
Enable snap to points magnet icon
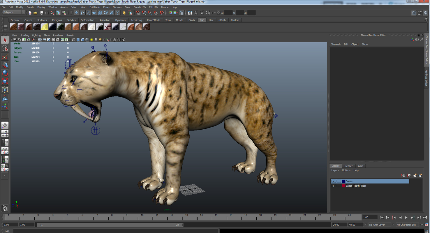[x=150, y=13]
